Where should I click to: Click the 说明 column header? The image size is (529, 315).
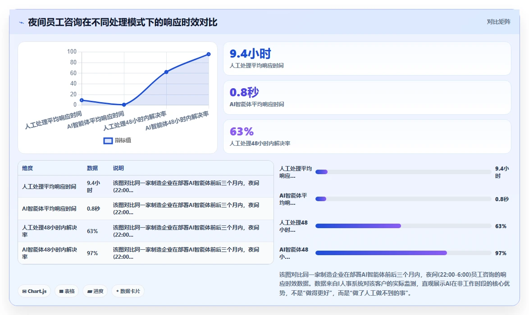(x=119, y=168)
